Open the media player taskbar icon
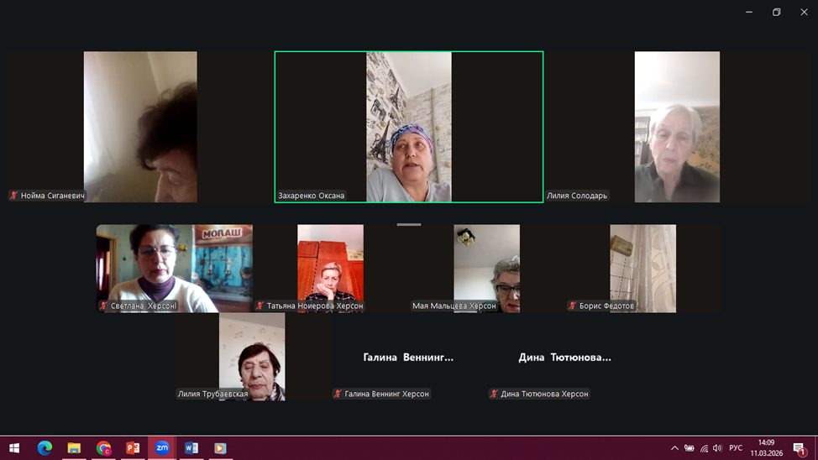This screenshot has width=818, height=460. [x=221, y=448]
